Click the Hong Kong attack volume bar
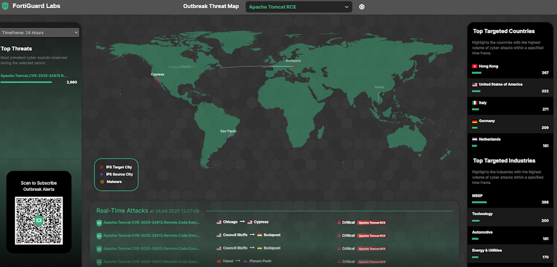This screenshot has height=267, width=557. [x=476, y=73]
